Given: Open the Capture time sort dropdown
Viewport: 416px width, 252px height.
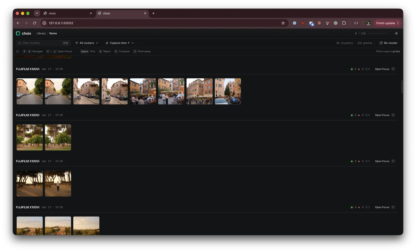Looking at the screenshot, I should (x=119, y=43).
